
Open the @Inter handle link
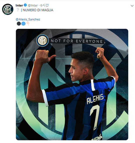(33, 5)
